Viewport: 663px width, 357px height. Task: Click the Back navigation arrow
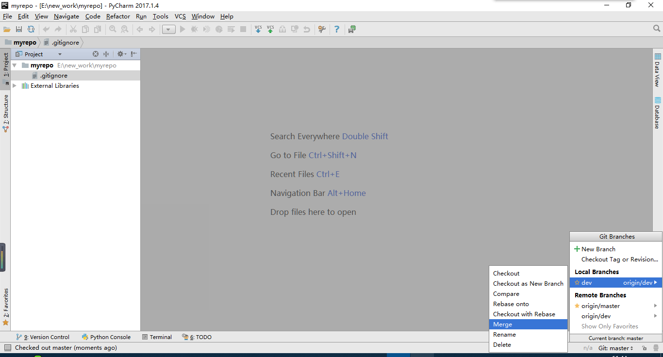click(140, 30)
